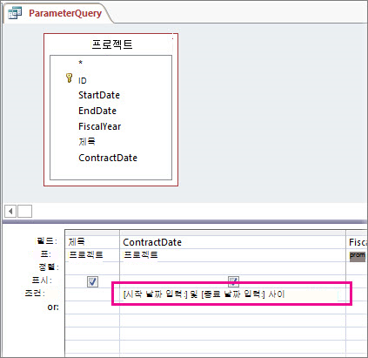Click the primary key icon next to ID
Screen dimensions: 368x358
click(x=69, y=78)
